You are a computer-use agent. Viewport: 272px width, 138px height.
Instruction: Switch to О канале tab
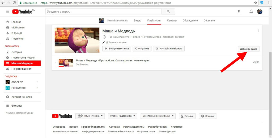209,20
